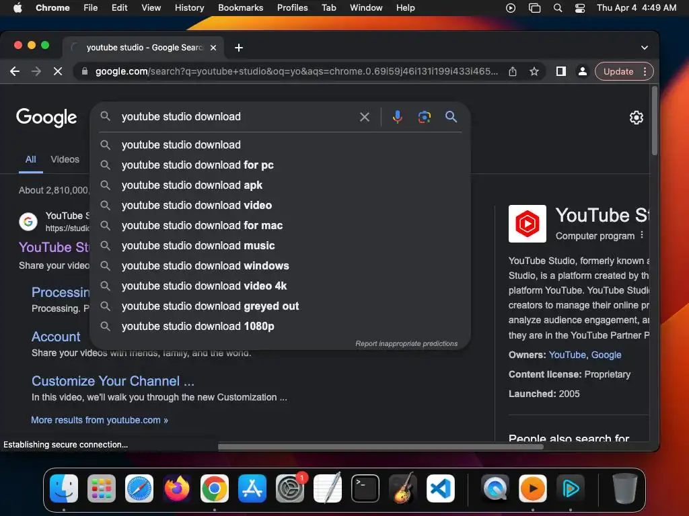Click the blue search magnifier button
Screen dimensions: 689x516
pyautogui.click(x=451, y=117)
